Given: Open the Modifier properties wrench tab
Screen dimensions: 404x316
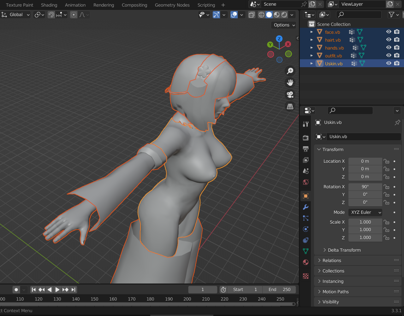Looking at the screenshot, I should (306, 207).
